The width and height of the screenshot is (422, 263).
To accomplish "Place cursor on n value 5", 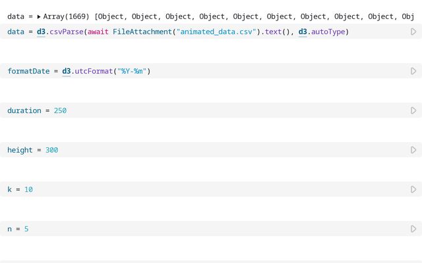I will pyautogui.click(x=26, y=229).
